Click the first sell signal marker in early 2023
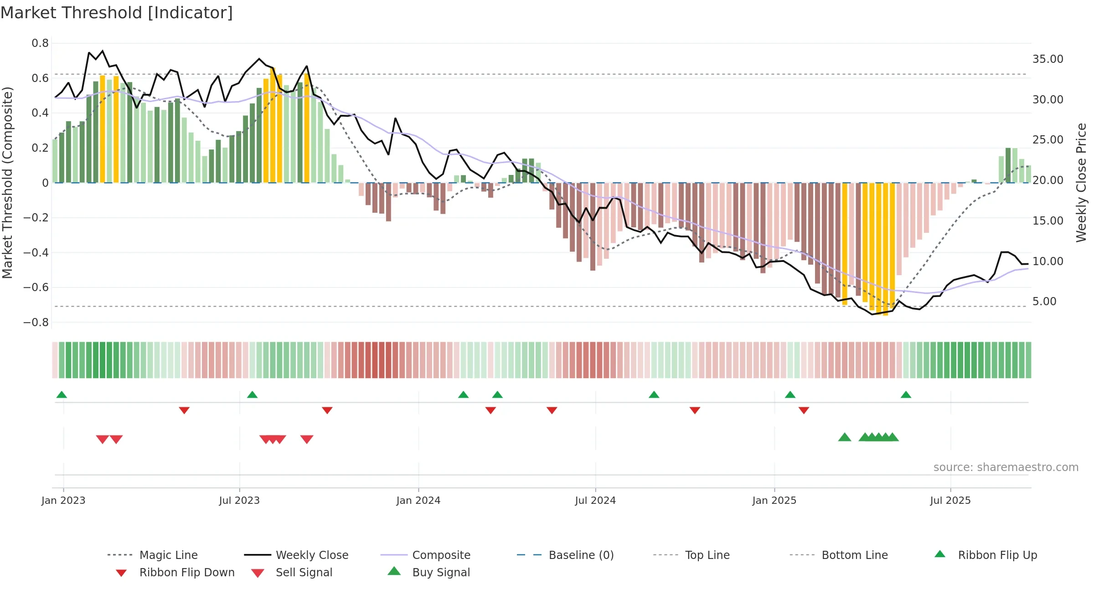The width and height of the screenshot is (1094, 615). [x=103, y=439]
